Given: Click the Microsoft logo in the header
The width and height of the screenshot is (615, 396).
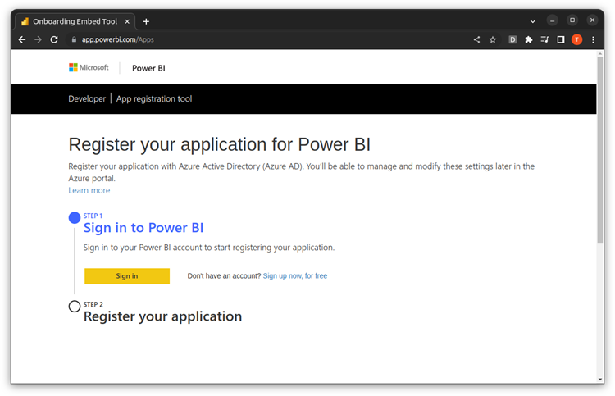Looking at the screenshot, I should [x=89, y=68].
